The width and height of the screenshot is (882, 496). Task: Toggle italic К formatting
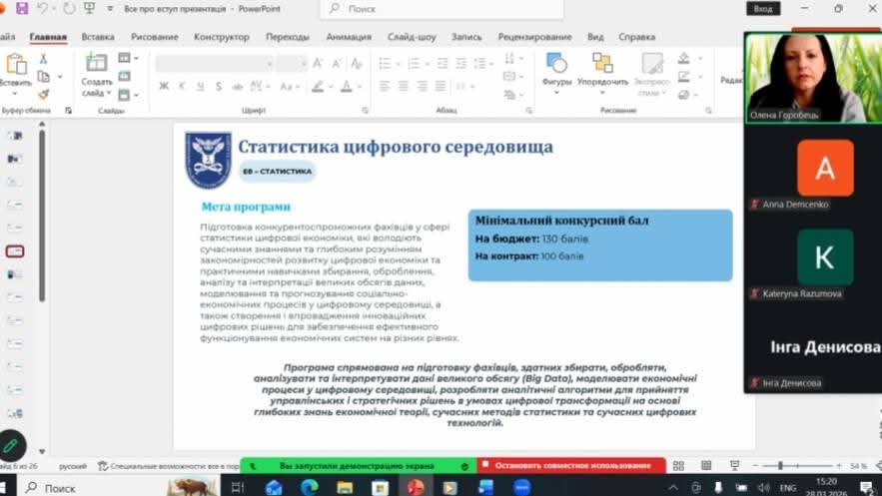[x=182, y=87]
